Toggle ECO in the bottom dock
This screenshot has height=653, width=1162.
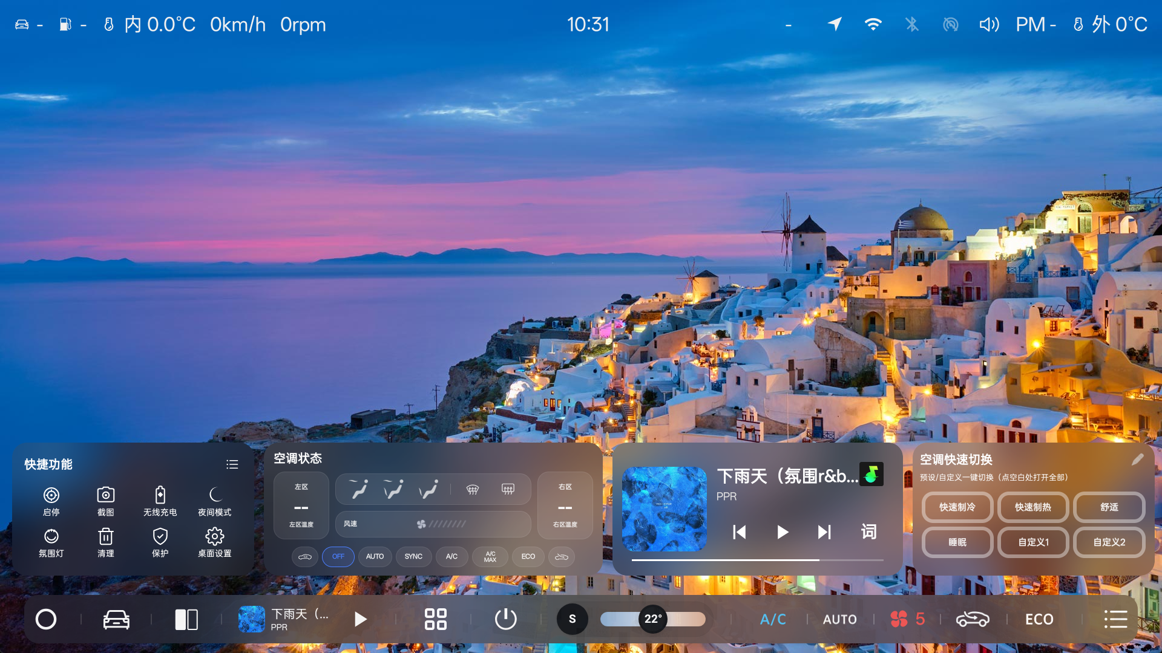(1039, 619)
